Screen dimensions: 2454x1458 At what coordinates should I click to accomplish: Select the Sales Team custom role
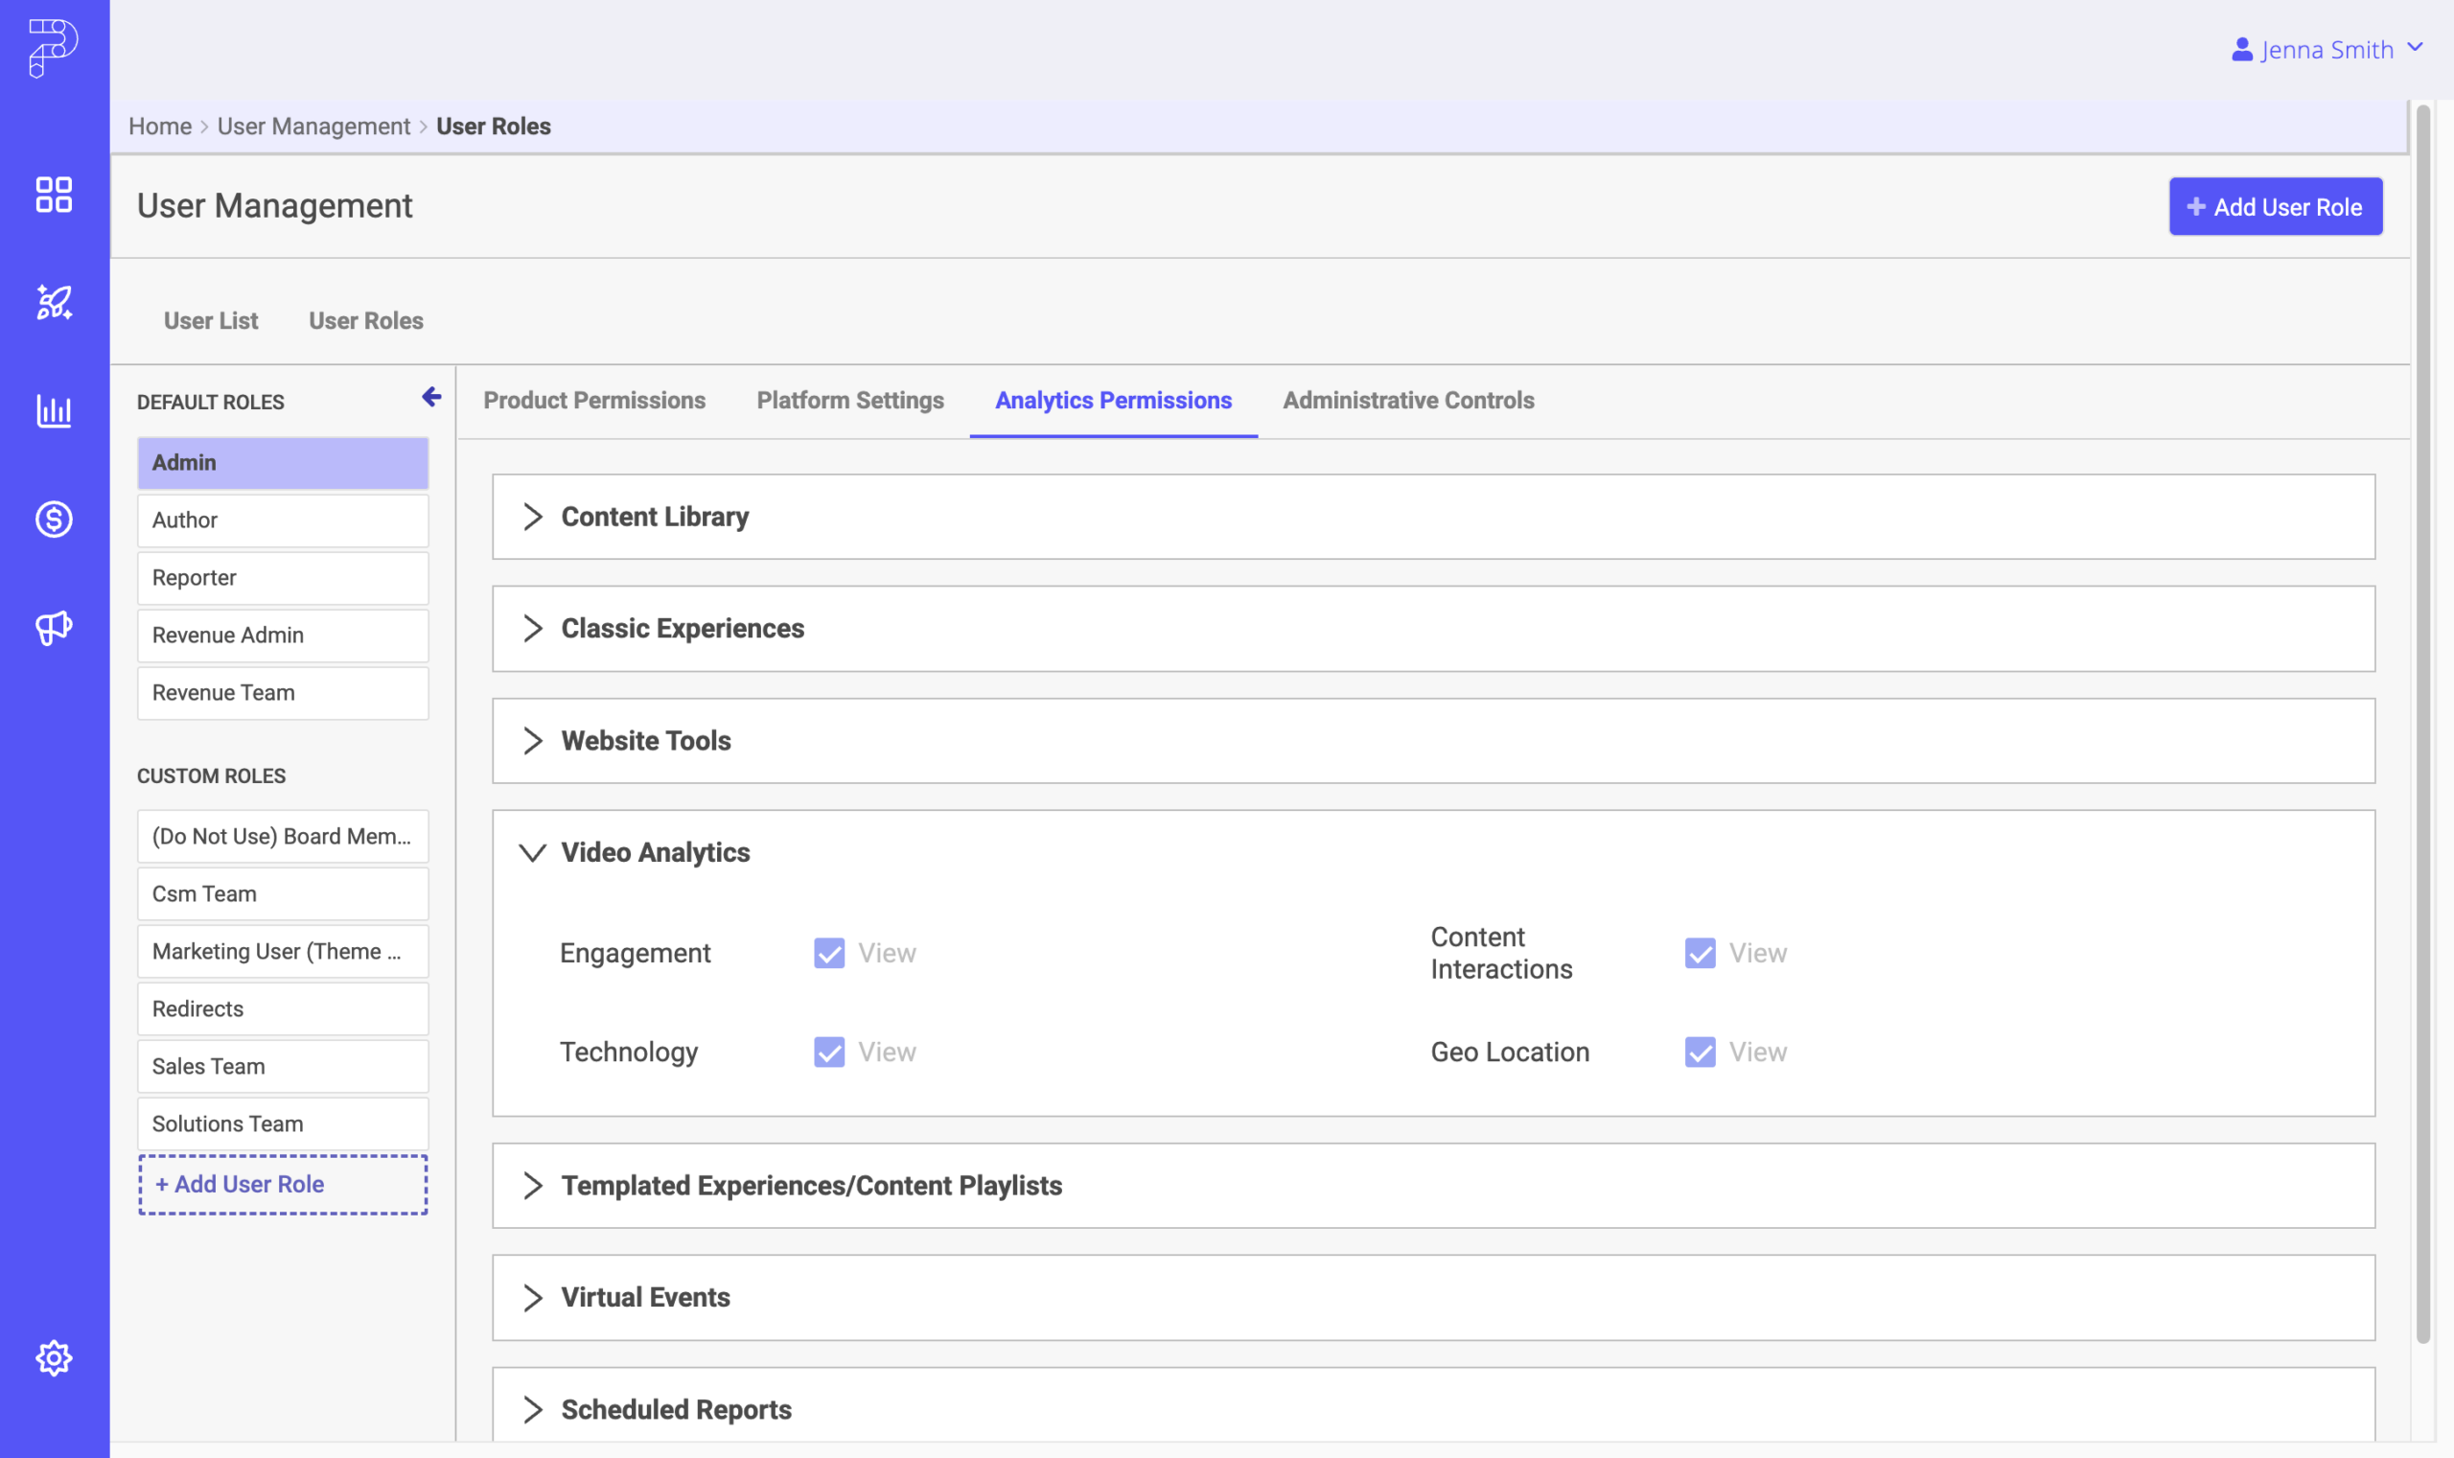pos(283,1066)
